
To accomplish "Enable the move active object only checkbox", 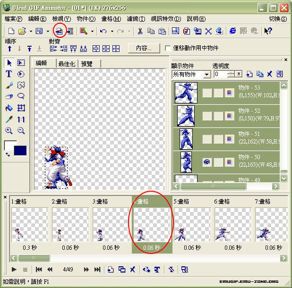I will [168, 48].
